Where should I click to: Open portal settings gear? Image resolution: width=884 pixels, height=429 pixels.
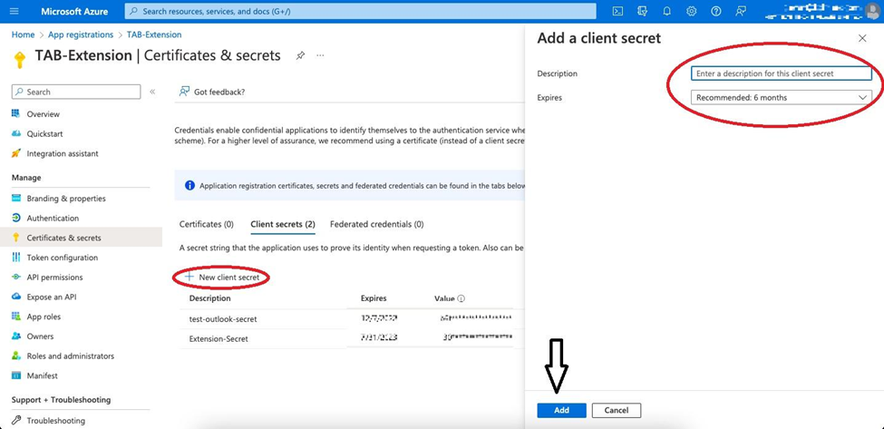(x=691, y=11)
